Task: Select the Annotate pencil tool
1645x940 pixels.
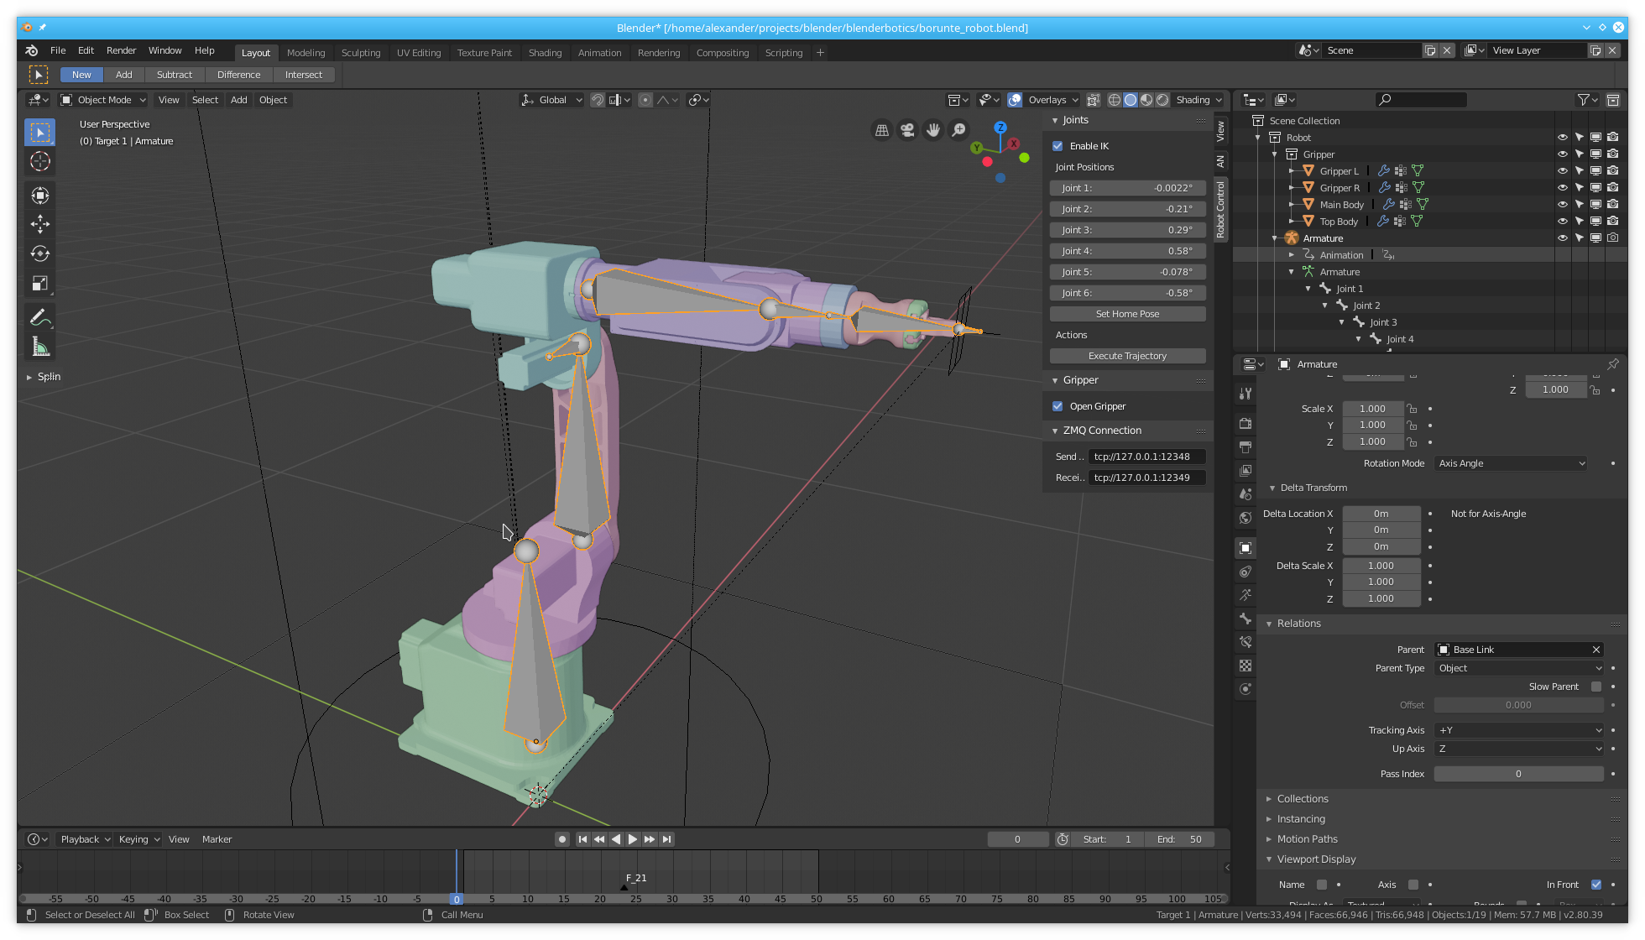Action: [x=39, y=318]
